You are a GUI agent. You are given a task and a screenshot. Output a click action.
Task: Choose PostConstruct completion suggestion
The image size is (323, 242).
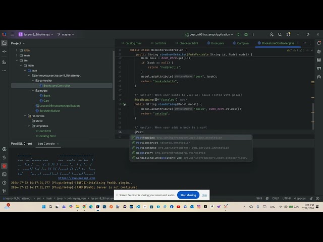tap(191, 143)
